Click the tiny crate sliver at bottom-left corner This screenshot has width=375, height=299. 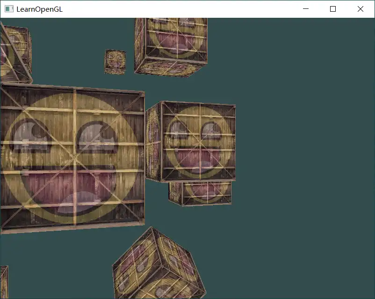pos(3,281)
